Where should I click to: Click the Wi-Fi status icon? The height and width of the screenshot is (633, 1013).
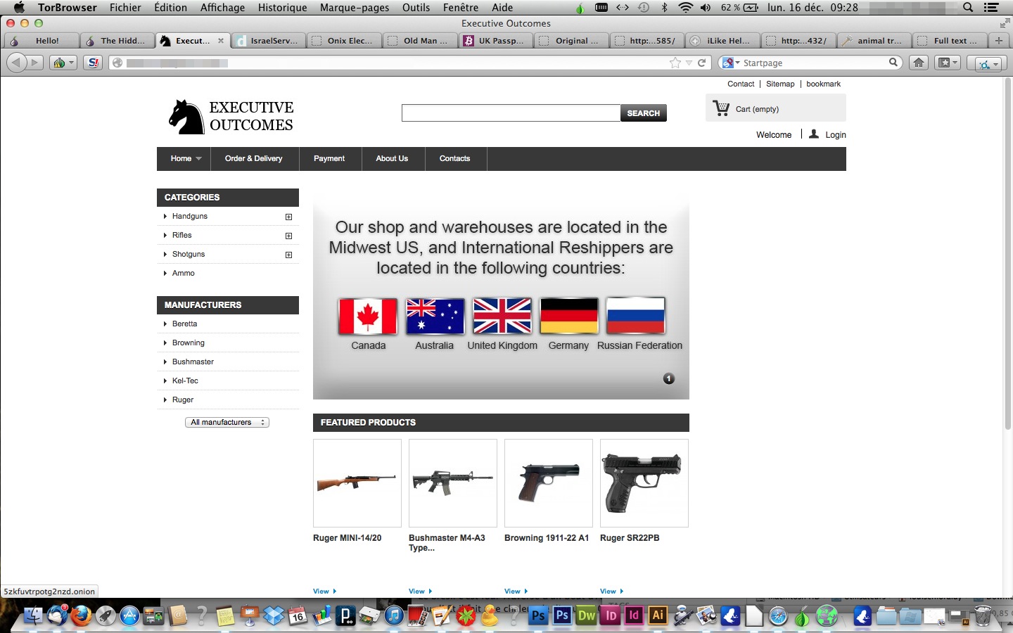[x=685, y=7]
